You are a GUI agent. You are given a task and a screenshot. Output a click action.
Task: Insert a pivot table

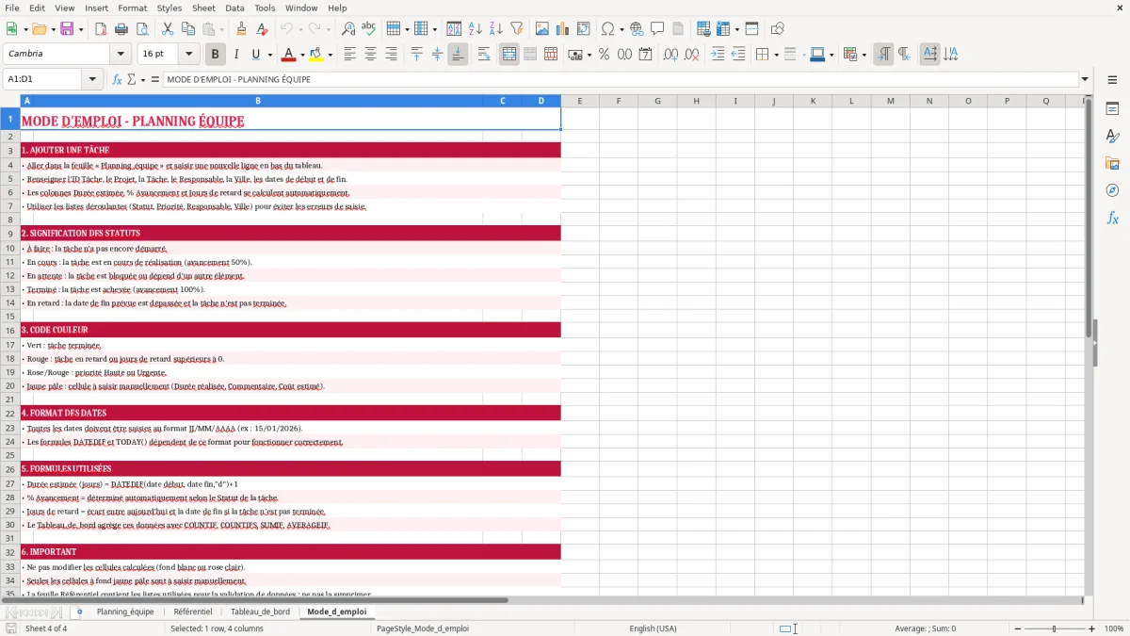coord(583,29)
